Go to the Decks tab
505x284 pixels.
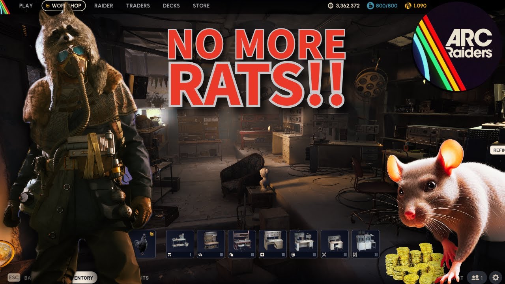(x=171, y=6)
